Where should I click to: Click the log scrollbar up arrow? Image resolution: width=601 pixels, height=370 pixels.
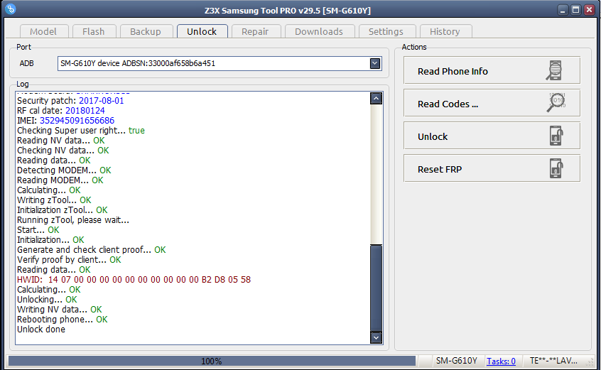pyautogui.click(x=376, y=99)
